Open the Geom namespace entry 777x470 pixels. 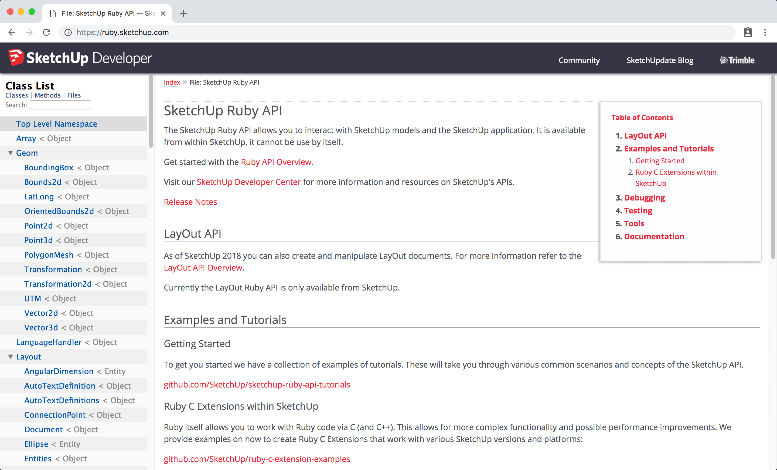pos(27,153)
